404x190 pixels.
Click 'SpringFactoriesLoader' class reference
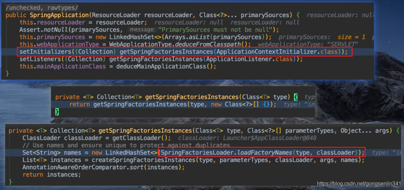click(x=197, y=153)
